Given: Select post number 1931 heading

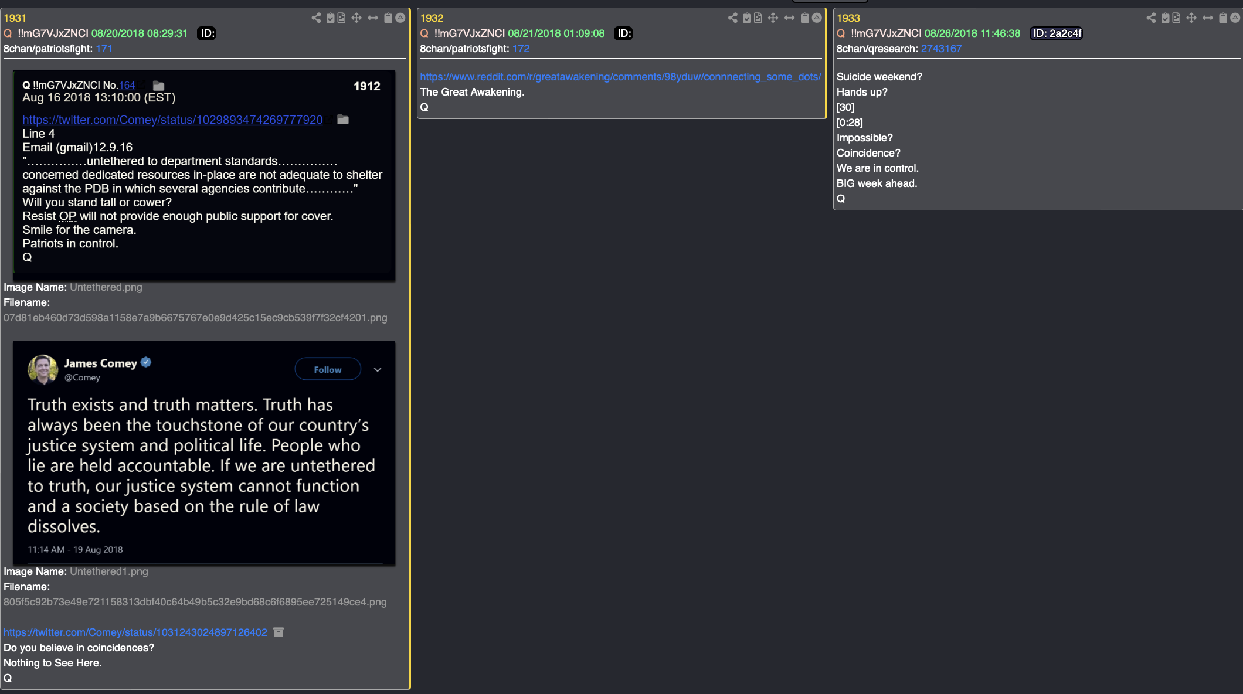Looking at the screenshot, I should 15,18.
